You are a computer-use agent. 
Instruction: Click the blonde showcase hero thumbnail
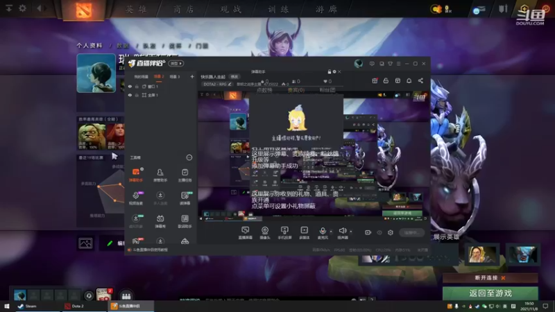[481, 254]
